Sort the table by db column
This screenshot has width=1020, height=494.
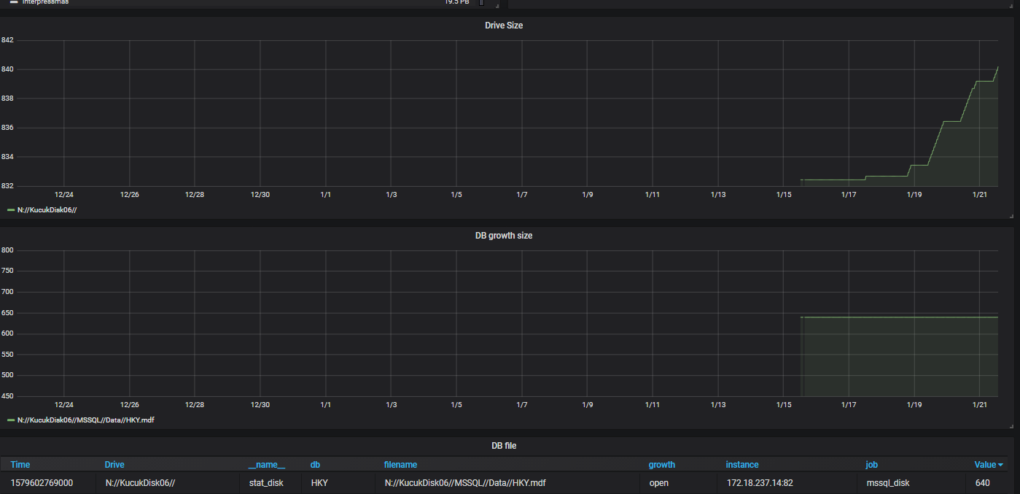click(x=315, y=465)
